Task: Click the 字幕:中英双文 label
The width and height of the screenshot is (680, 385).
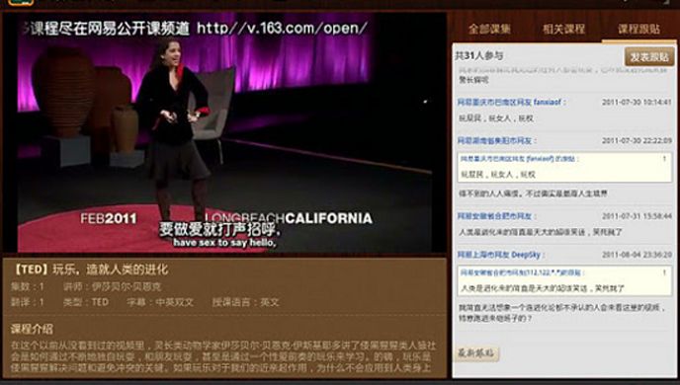Action: click(160, 302)
